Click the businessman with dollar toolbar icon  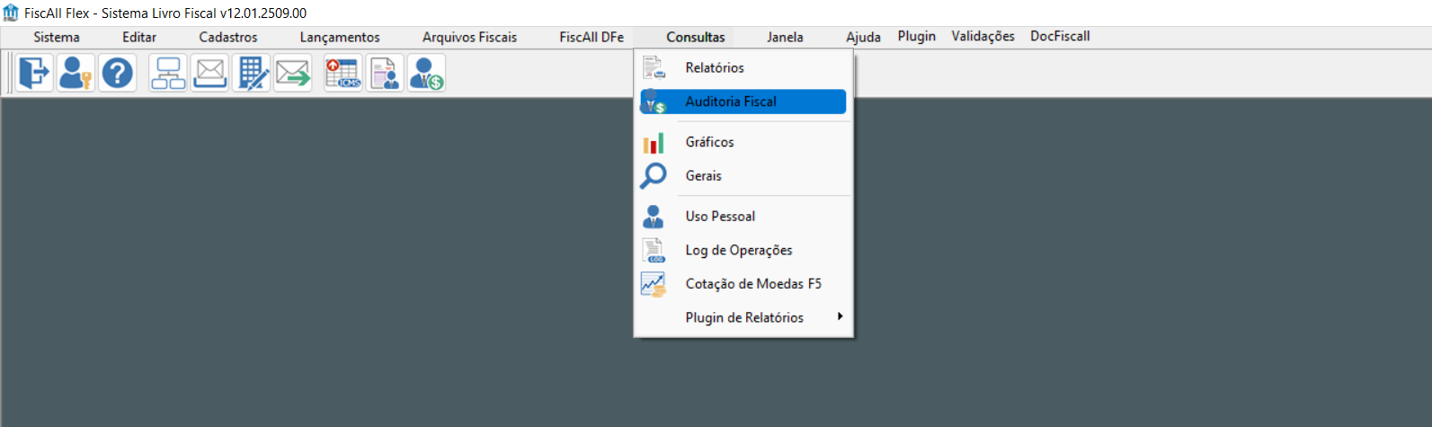click(426, 73)
